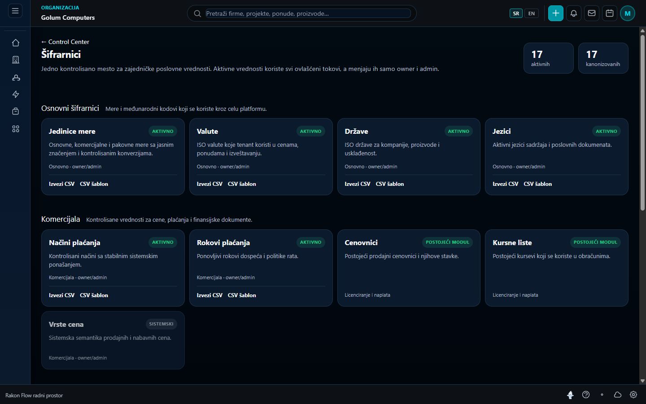Image resolution: width=646 pixels, height=404 pixels.
Task: Download CSV šablon for Jedinice mere
Action: point(94,184)
